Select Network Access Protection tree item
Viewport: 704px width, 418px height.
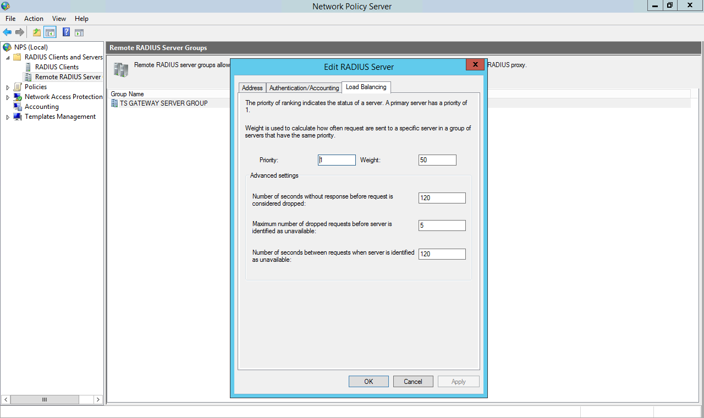(x=64, y=97)
